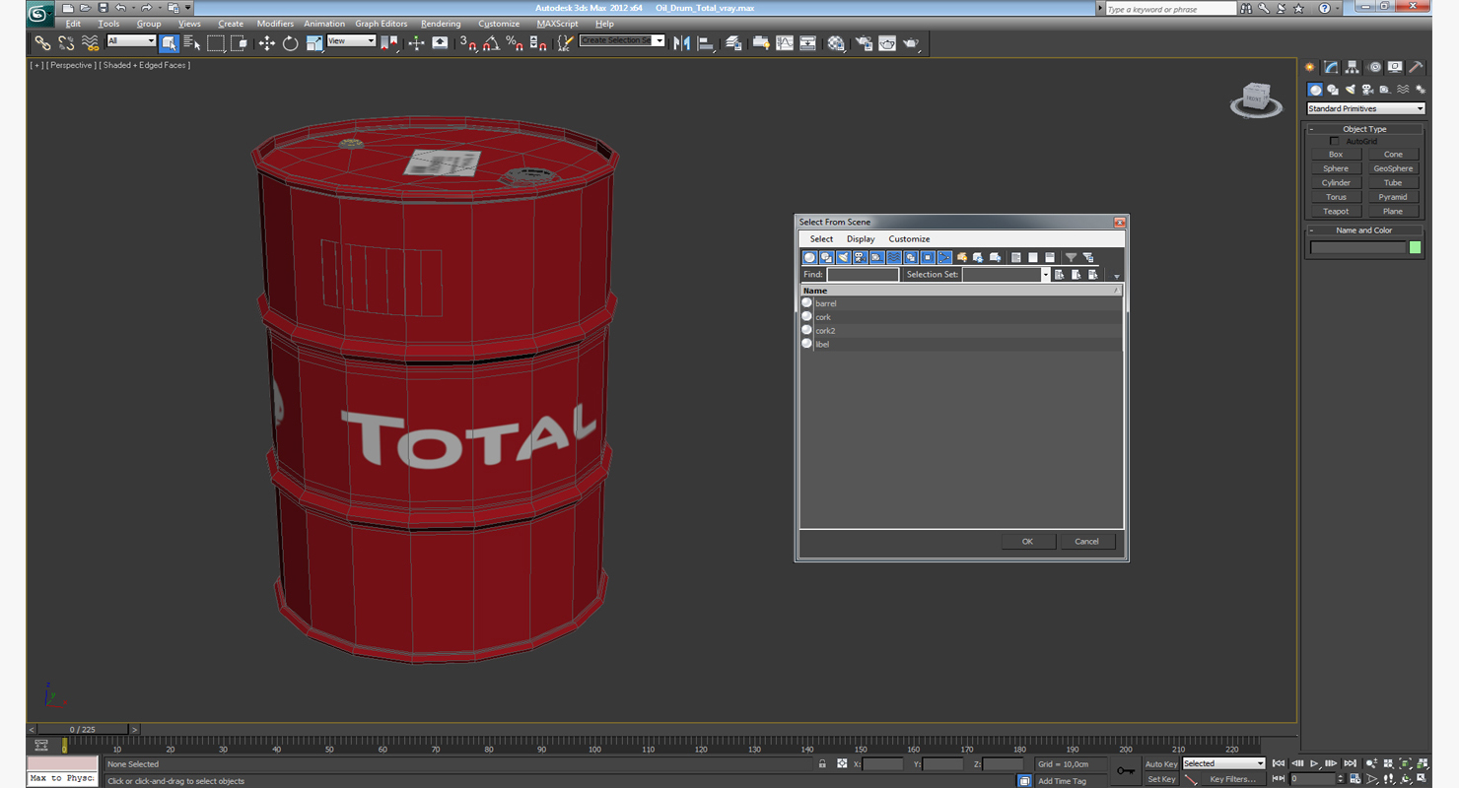
Task: Click the Auto Key button
Action: (1161, 764)
